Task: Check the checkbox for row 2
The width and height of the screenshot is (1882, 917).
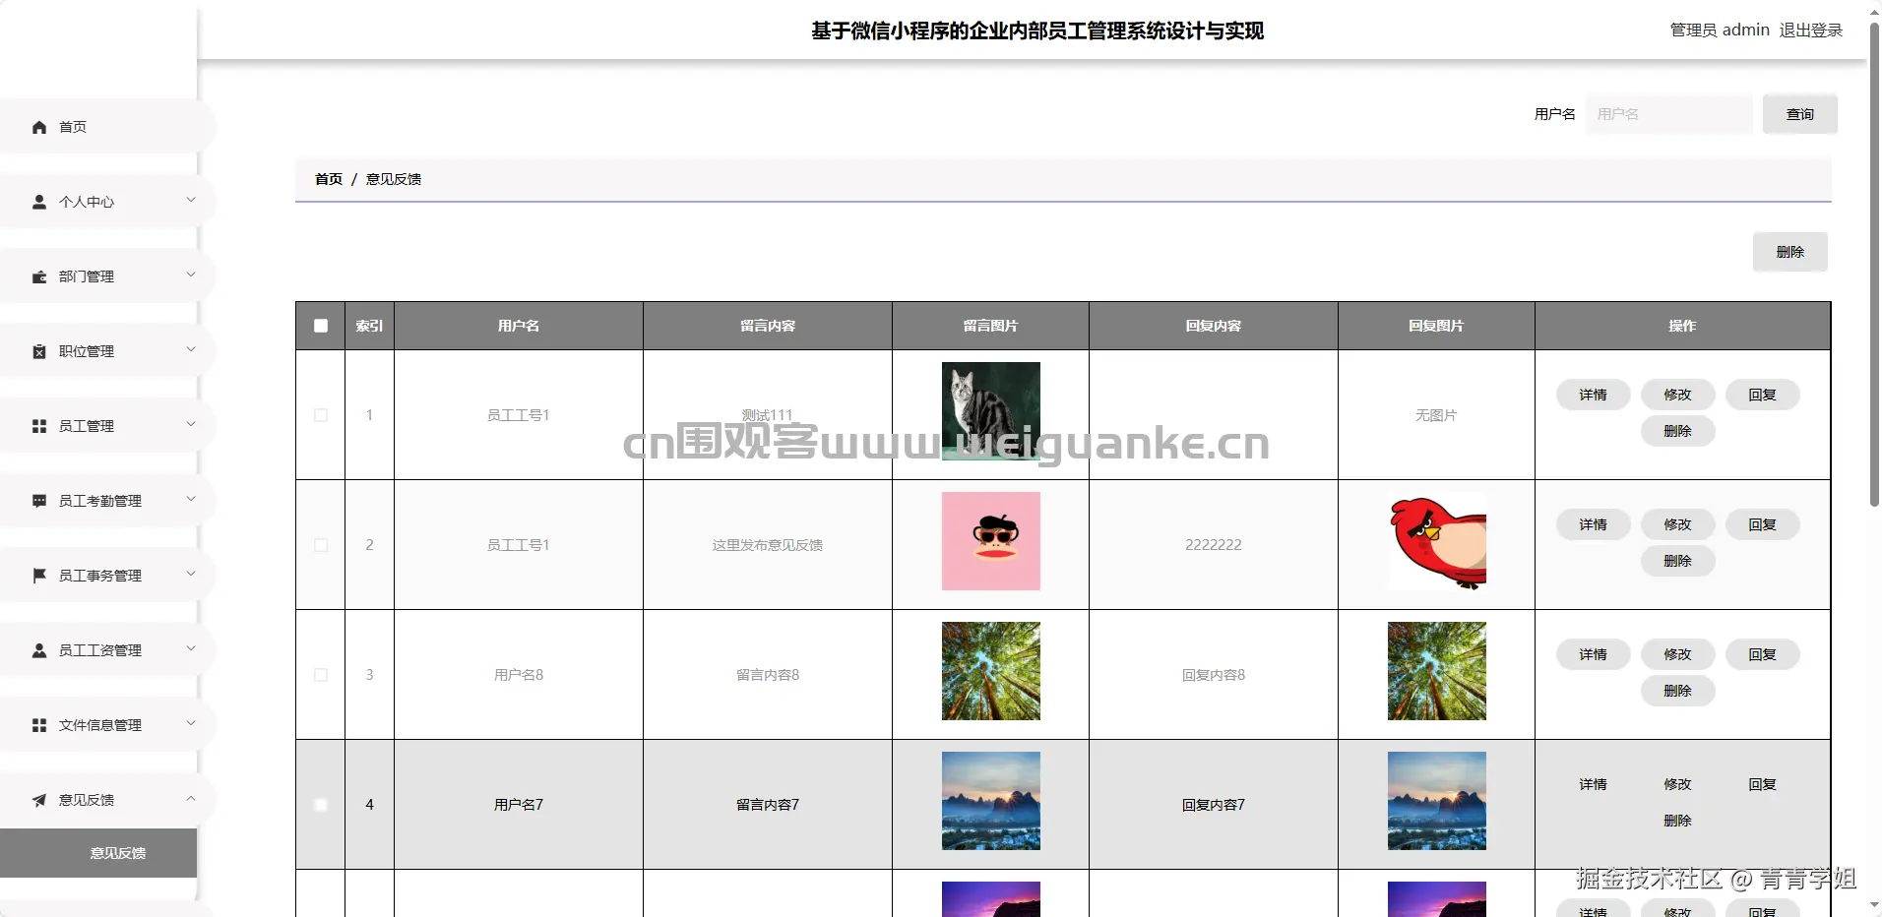Action: 321,545
